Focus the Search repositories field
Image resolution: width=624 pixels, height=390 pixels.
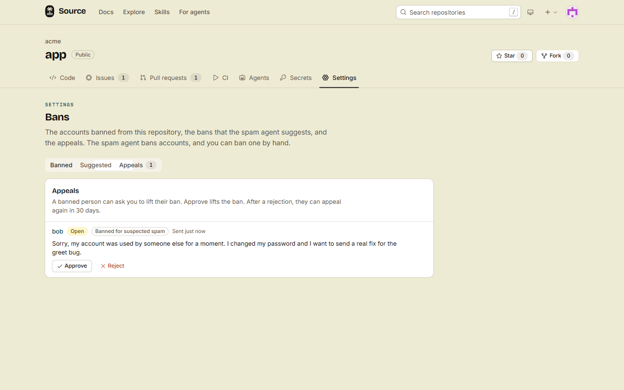(x=458, y=12)
